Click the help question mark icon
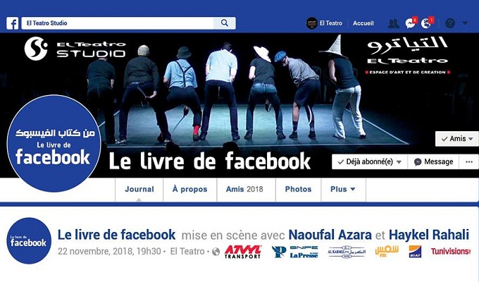479x282 pixels. point(450,23)
